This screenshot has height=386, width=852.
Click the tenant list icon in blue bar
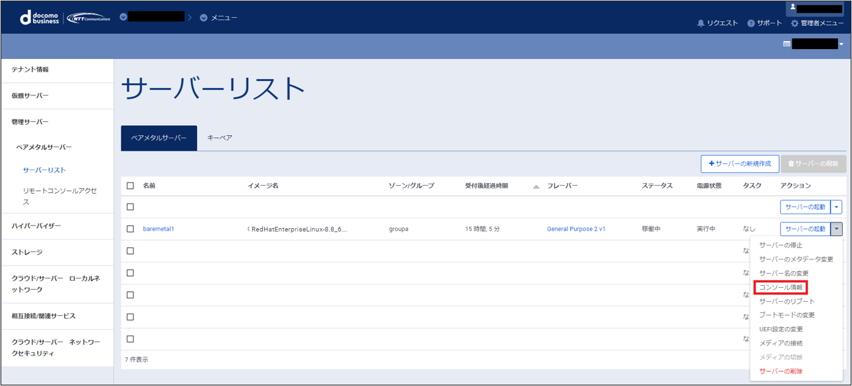coord(787,44)
